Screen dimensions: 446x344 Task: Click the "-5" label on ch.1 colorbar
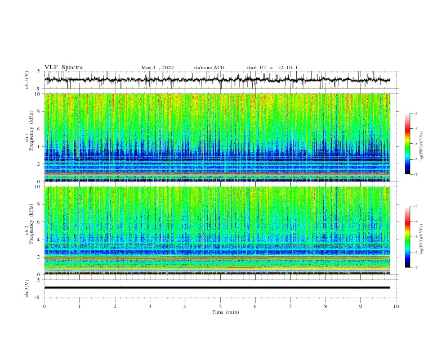point(415,144)
